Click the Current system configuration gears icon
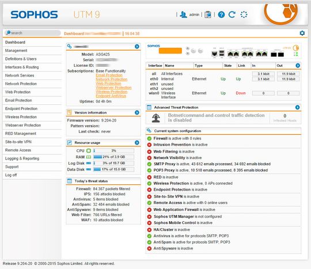The image size is (311, 269). 149,131
